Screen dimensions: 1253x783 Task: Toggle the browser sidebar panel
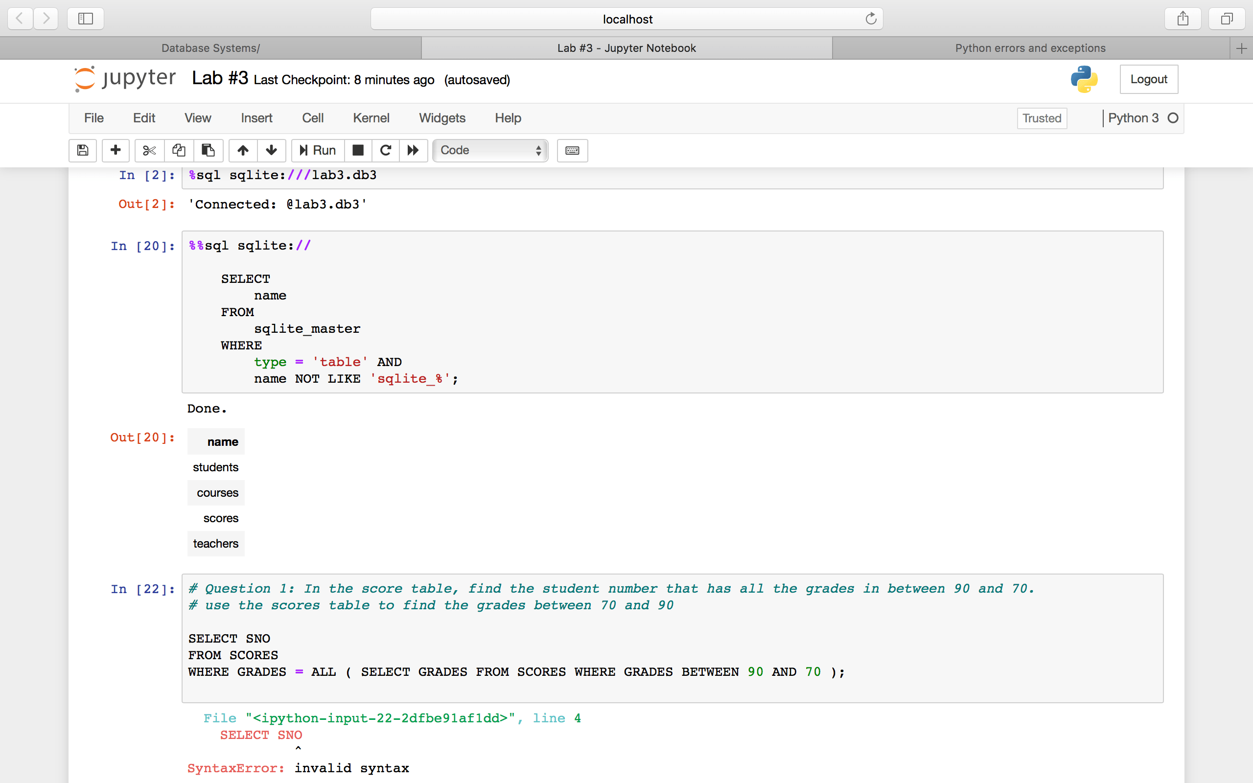tap(85, 18)
